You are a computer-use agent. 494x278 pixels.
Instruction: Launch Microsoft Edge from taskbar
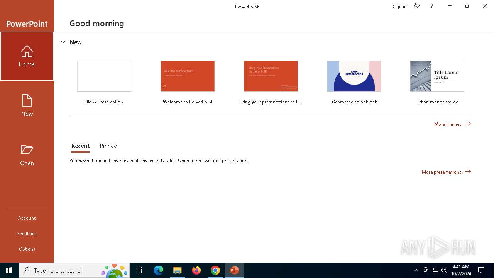coord(159,270)
